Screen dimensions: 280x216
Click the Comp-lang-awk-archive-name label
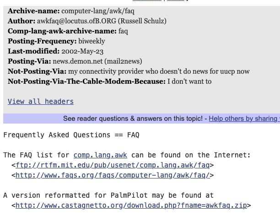[62, 31]
